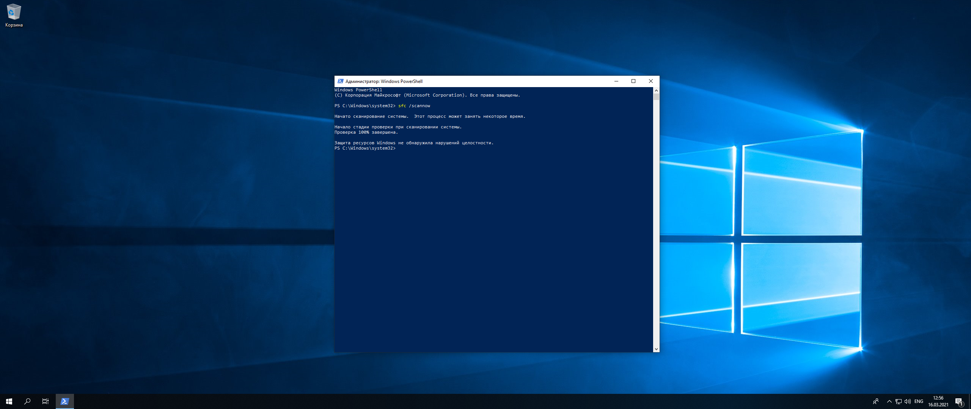This screenshot has height=409, width=971.
Task: Click the PowerShell scrollbar down arrow
Action: [x=656, y=349]
